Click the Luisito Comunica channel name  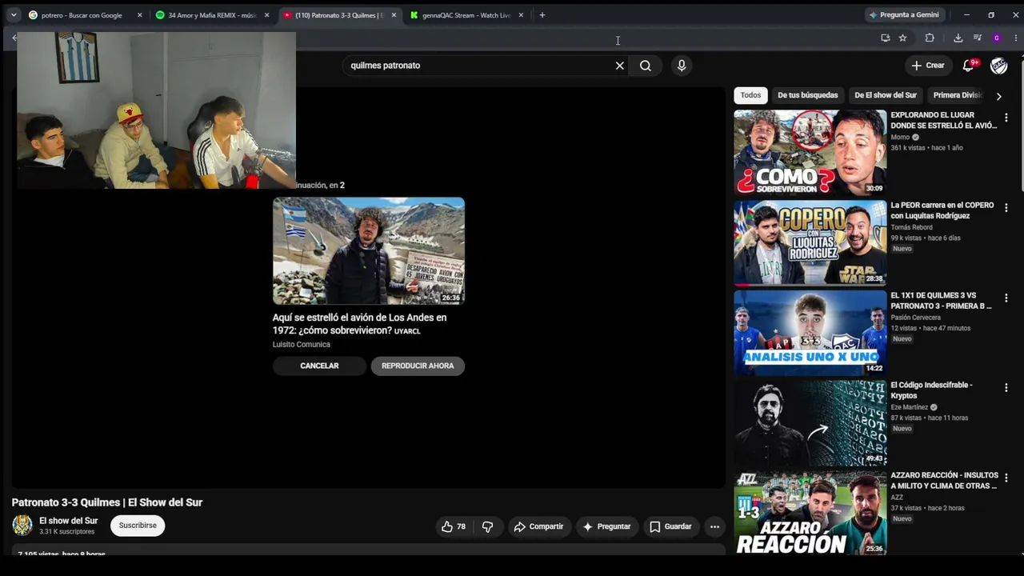(302, 345)
